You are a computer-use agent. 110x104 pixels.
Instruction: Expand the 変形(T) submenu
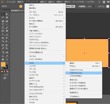coord(45,5)
